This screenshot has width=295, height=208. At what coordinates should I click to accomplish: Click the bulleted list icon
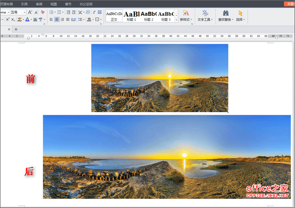[x=51, y=12]
